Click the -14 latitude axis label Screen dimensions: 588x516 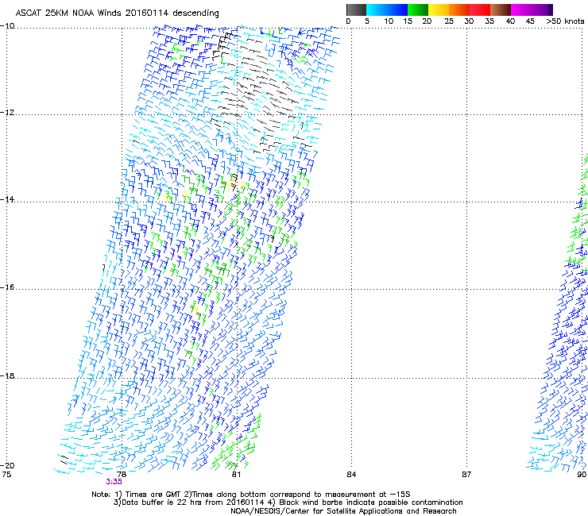pyautogui.click(x=7, y=199)
